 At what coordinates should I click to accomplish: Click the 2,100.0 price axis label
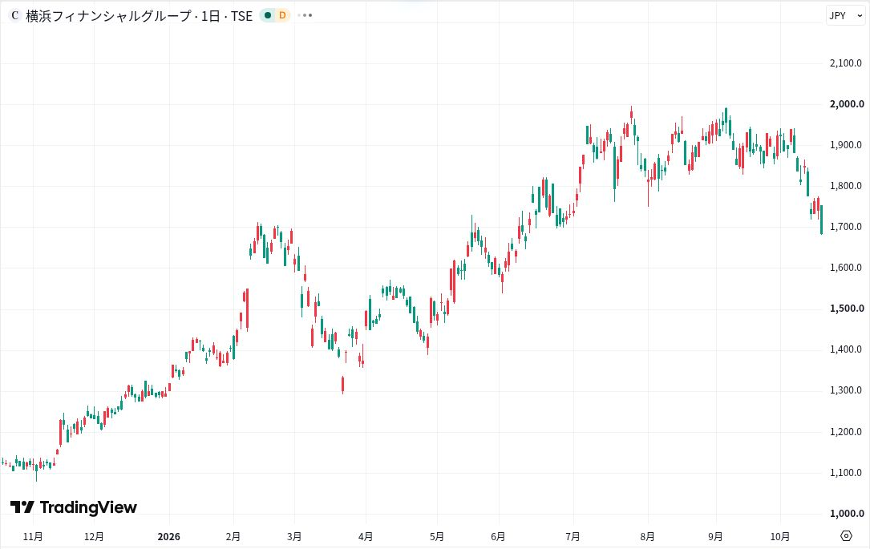[x=846, y=63]
